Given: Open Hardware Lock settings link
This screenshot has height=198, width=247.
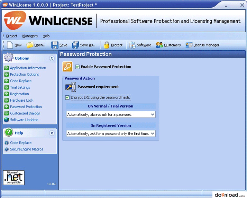Looking at the screenshot, I should click(21, 100).
